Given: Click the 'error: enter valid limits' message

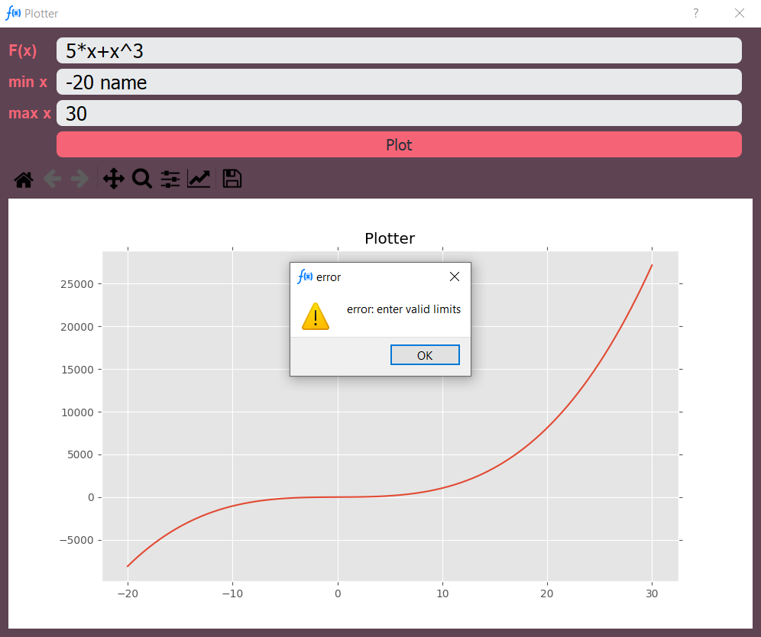Looking at the screenshot, I should pos(403,309).
